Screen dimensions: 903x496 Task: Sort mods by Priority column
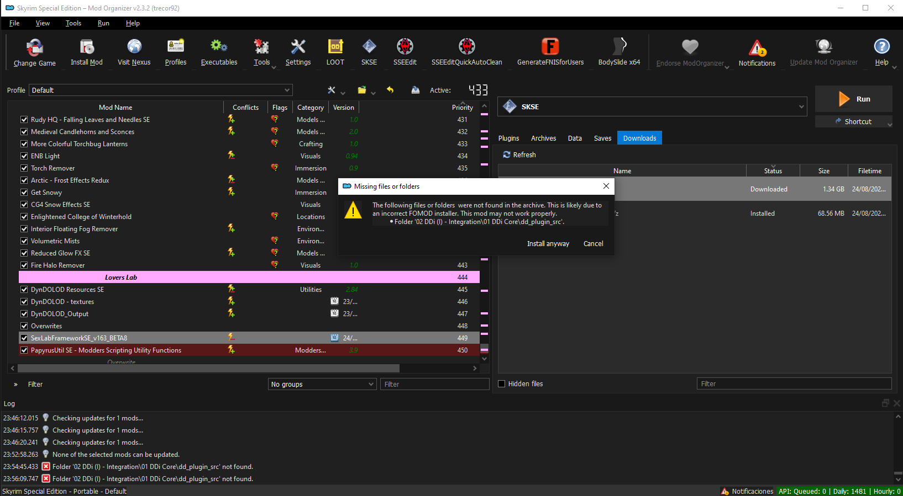[463, 107]
